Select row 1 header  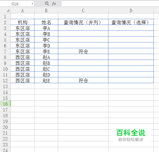[x=5, y=17]
